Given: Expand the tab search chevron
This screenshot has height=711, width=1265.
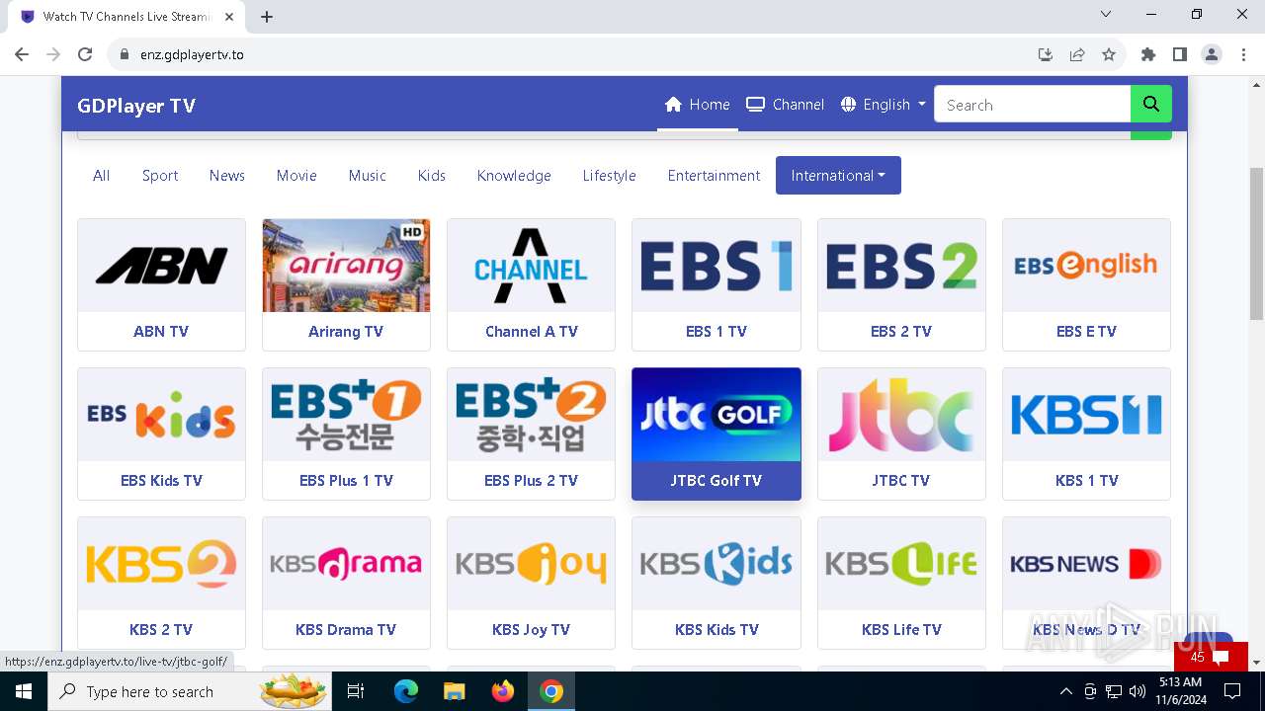Looking at the screenshot, I should coord(1106,15).
